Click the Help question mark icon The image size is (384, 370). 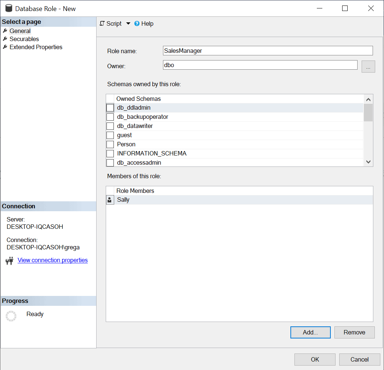pyautogui.click(x=137, y=23)
